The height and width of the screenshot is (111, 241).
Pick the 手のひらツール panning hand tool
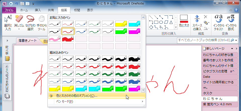pyautogui.click(x=41, y=23)
